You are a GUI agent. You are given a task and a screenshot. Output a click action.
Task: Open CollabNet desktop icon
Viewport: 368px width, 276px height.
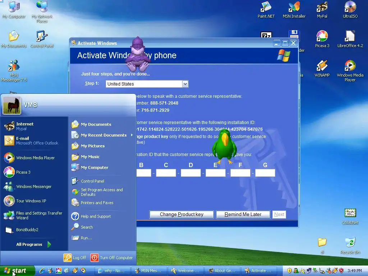350,216
